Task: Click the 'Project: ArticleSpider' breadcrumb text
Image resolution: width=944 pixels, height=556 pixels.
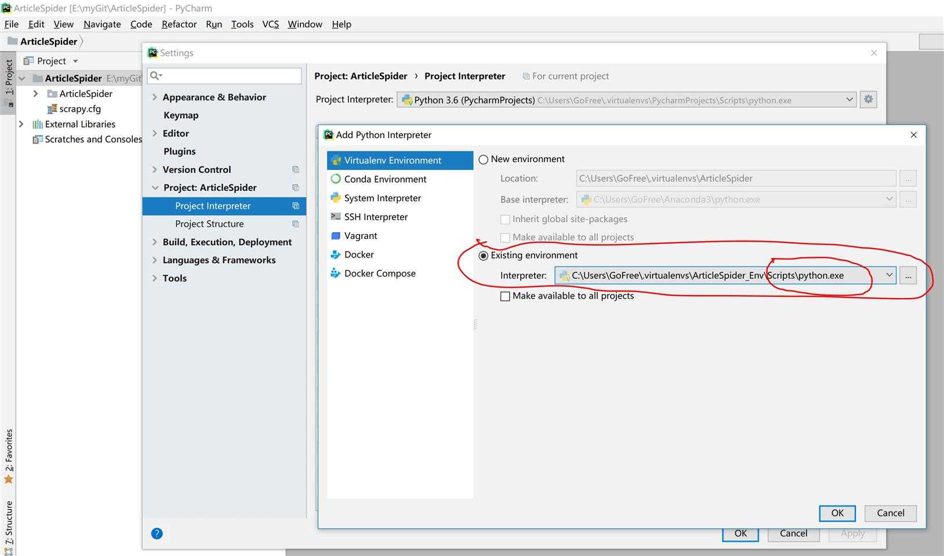Action: click(x=361, y=76)
